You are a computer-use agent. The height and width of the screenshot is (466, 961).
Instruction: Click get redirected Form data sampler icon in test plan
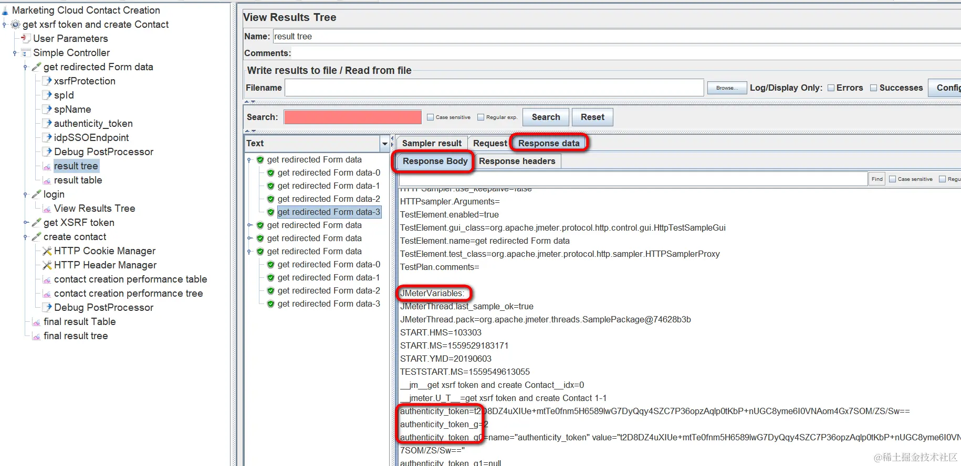36,67
